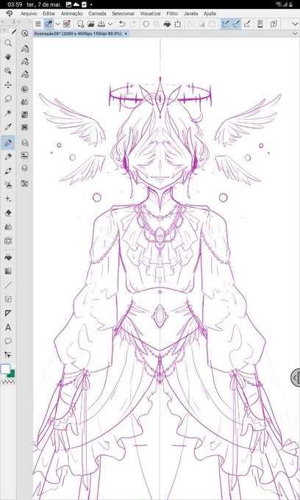Select the Decoration sparkle tool
This screenshot has height=500, width=300.
[8, 199]
